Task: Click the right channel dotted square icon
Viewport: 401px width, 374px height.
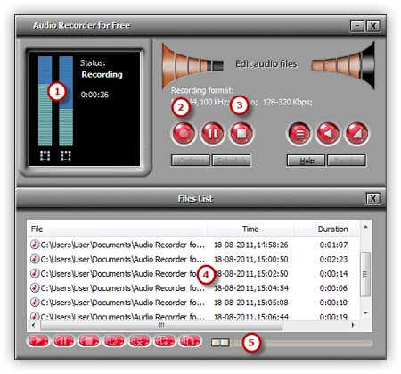Action: pyautogui.click(x=66, y=155)
